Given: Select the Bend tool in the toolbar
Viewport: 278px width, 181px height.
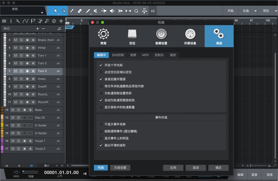Looking at the screenshot, I should coord(103,11).
